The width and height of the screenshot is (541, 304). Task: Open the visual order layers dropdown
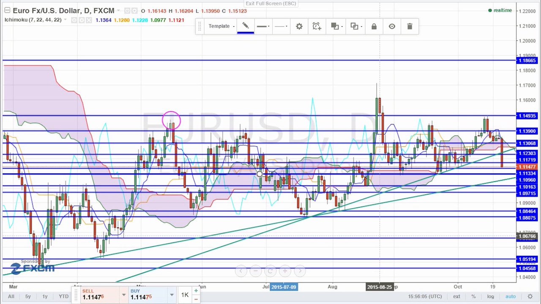tap(336, 26)
